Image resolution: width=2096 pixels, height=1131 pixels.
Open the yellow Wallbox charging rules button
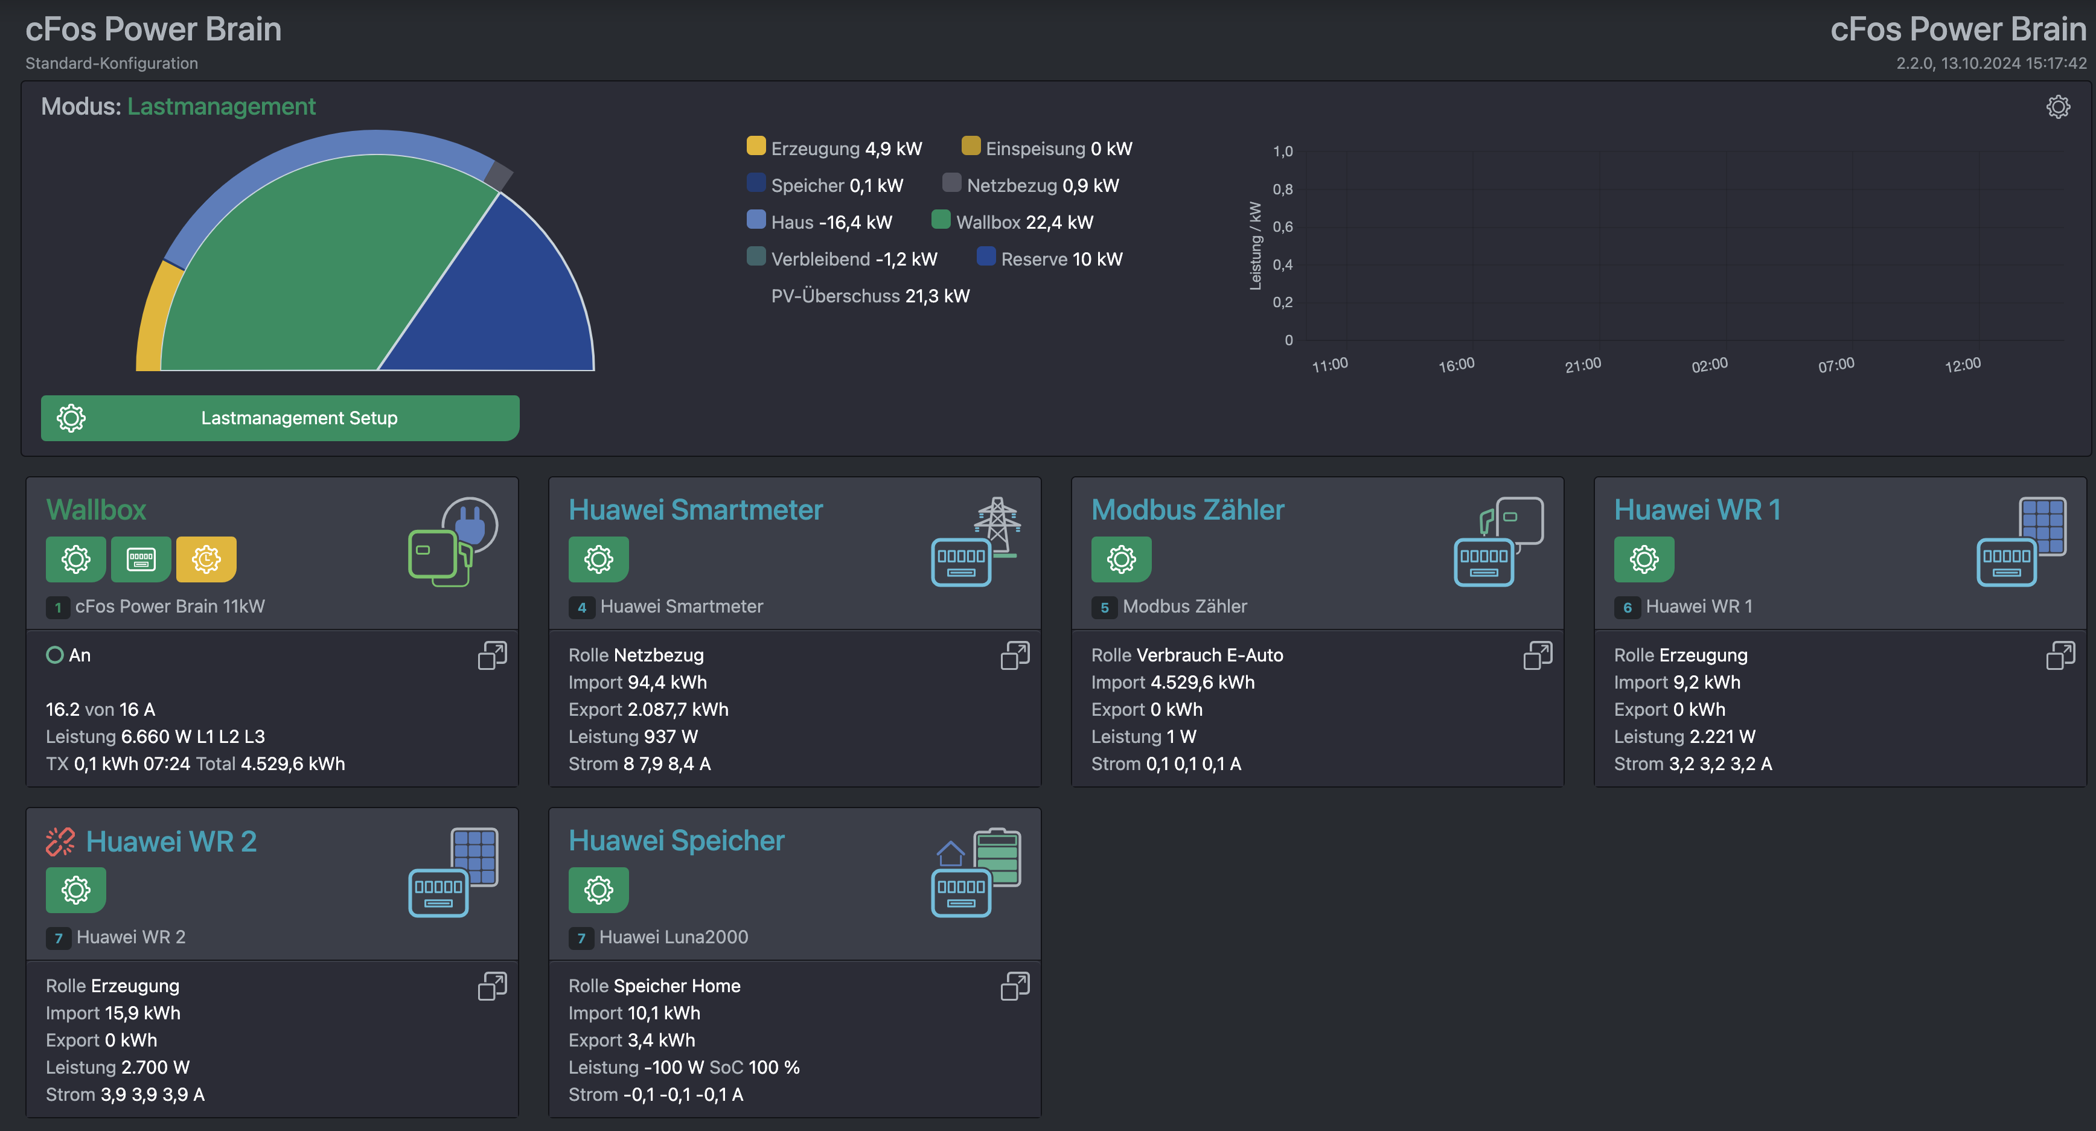tap(206, 559)
